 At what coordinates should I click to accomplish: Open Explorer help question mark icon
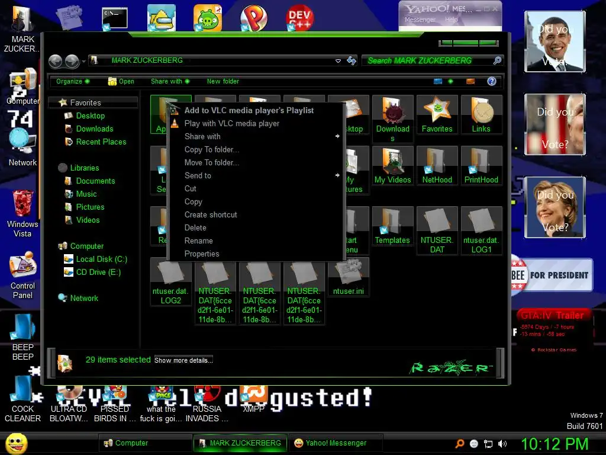point(492,81)
